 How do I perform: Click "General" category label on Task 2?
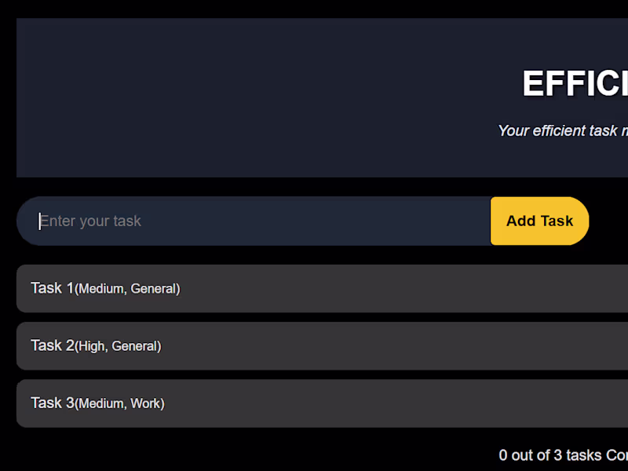pyautogui.click(x=135, y=346)
